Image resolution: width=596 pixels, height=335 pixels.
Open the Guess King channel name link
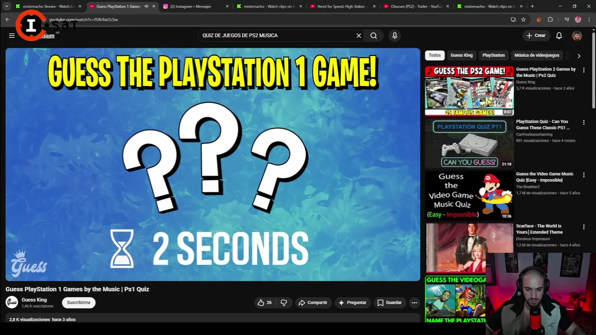34,300
